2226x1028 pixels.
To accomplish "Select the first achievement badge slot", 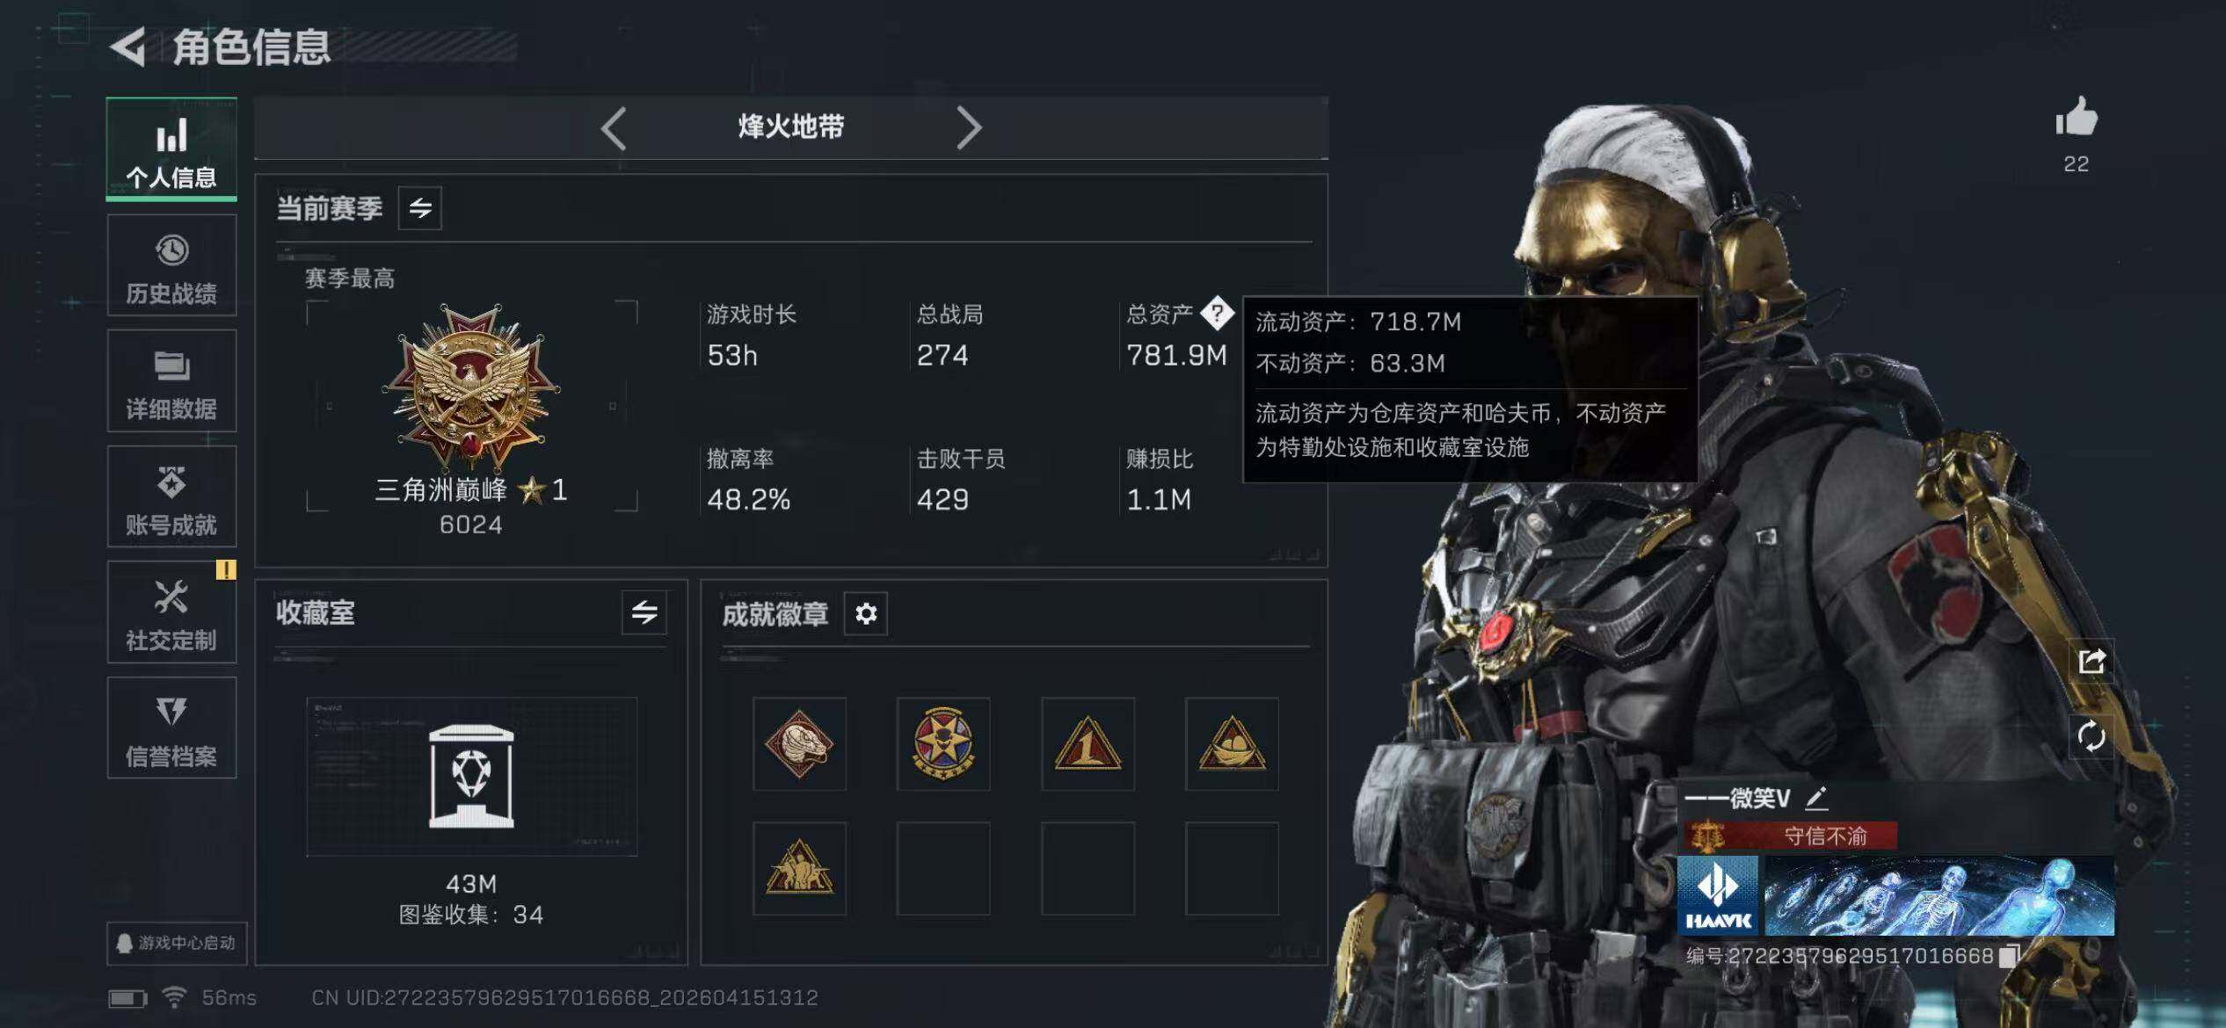I will (x=799, y=744).
